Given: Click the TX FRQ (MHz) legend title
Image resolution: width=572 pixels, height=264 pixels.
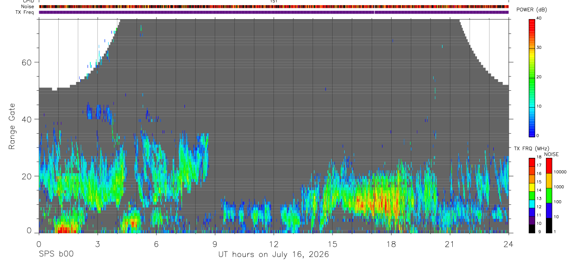Looking at the screenshot, I should (529, 149).
